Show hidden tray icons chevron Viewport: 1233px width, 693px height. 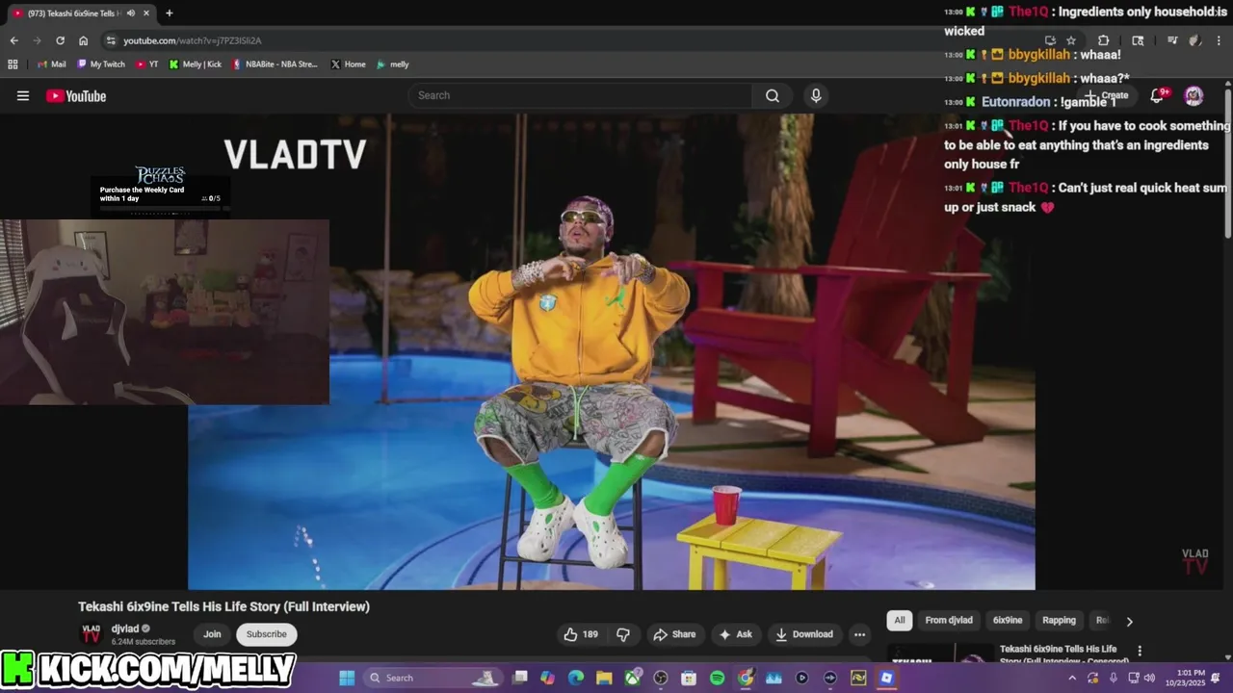pos(1072,679)
